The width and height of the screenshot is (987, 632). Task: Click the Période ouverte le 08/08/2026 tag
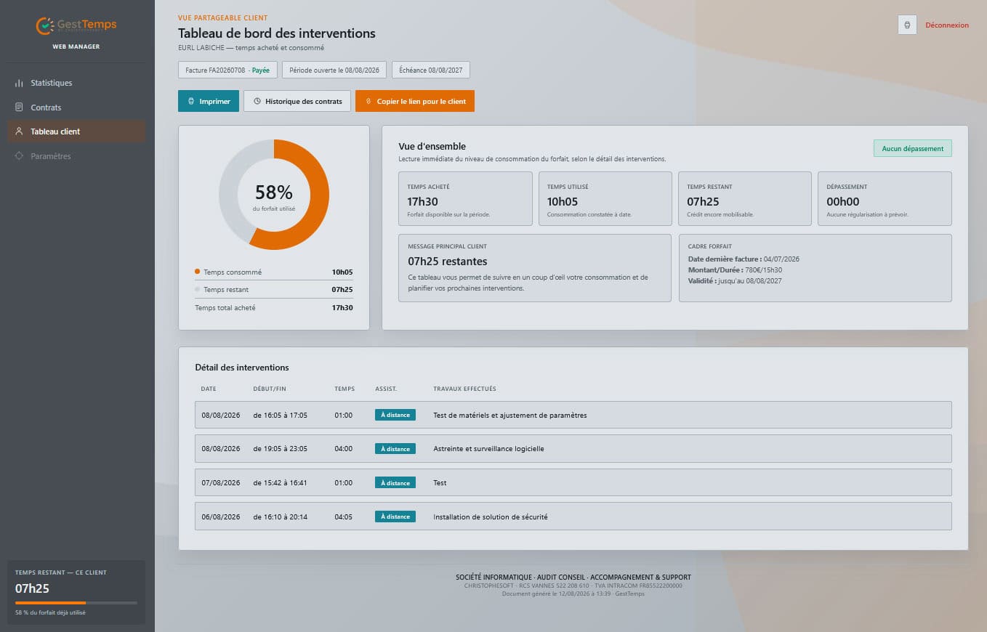point(334,70)
